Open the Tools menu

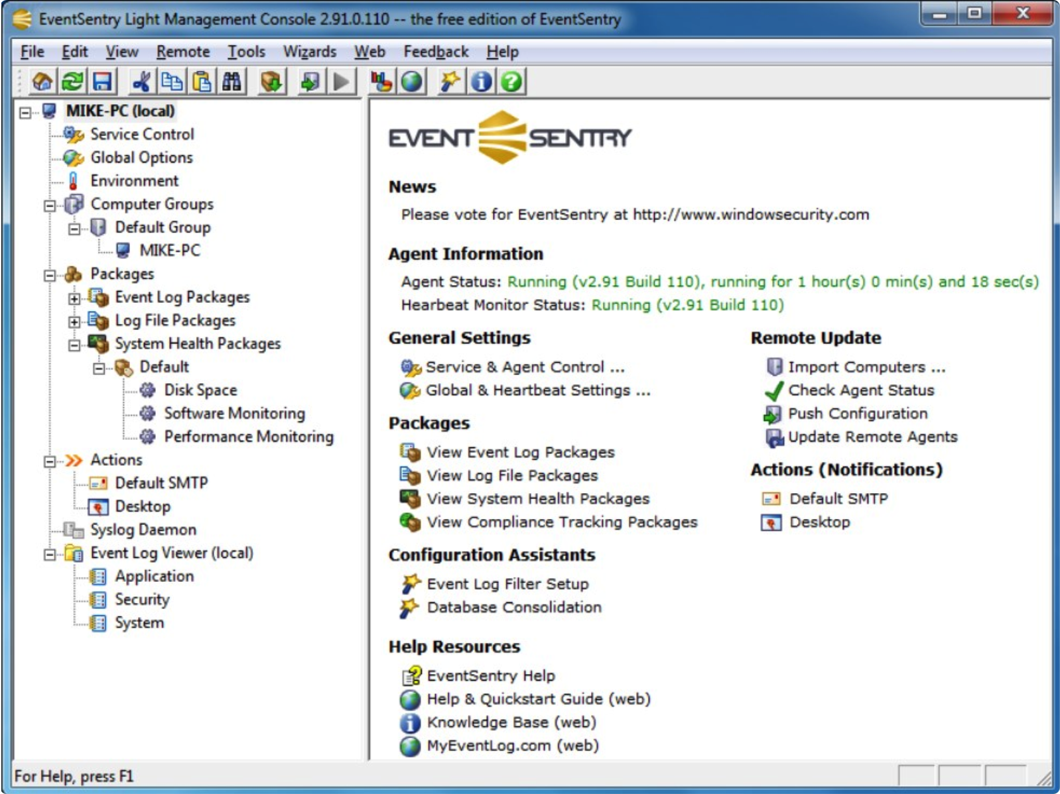pyautogui.click(x=247, y=52)
